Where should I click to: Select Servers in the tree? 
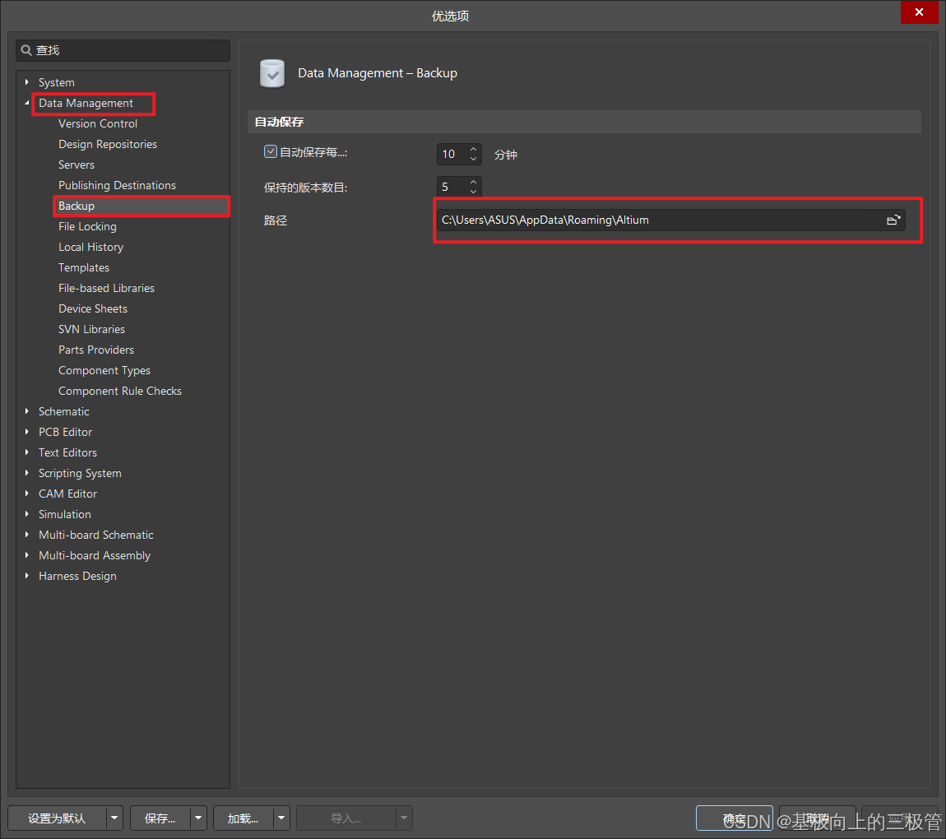click(x=76, y=165)
